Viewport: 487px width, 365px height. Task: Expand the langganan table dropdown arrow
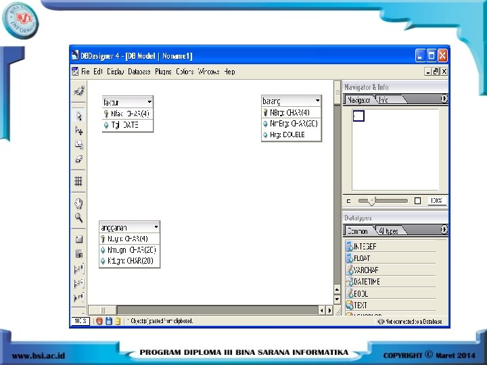pos(156,227)
